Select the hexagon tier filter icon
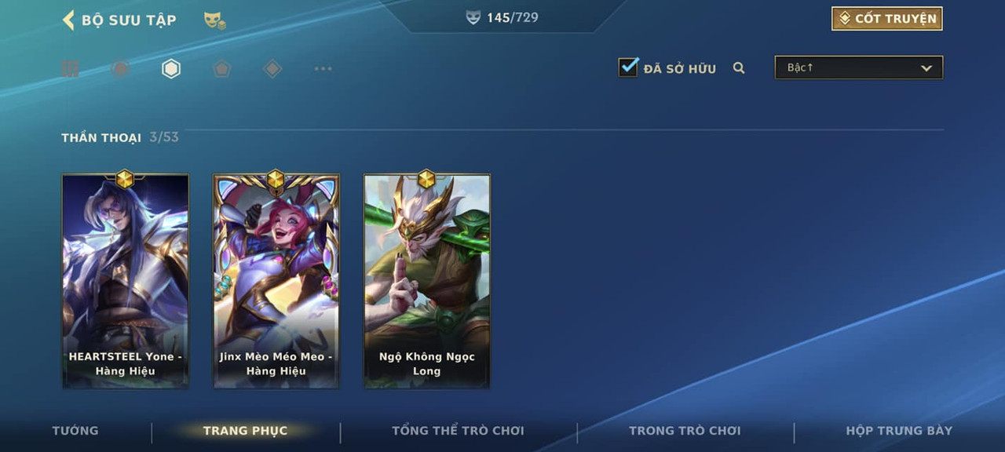The height and width of the screenshot is (452, 1005). tap(171, 69)
